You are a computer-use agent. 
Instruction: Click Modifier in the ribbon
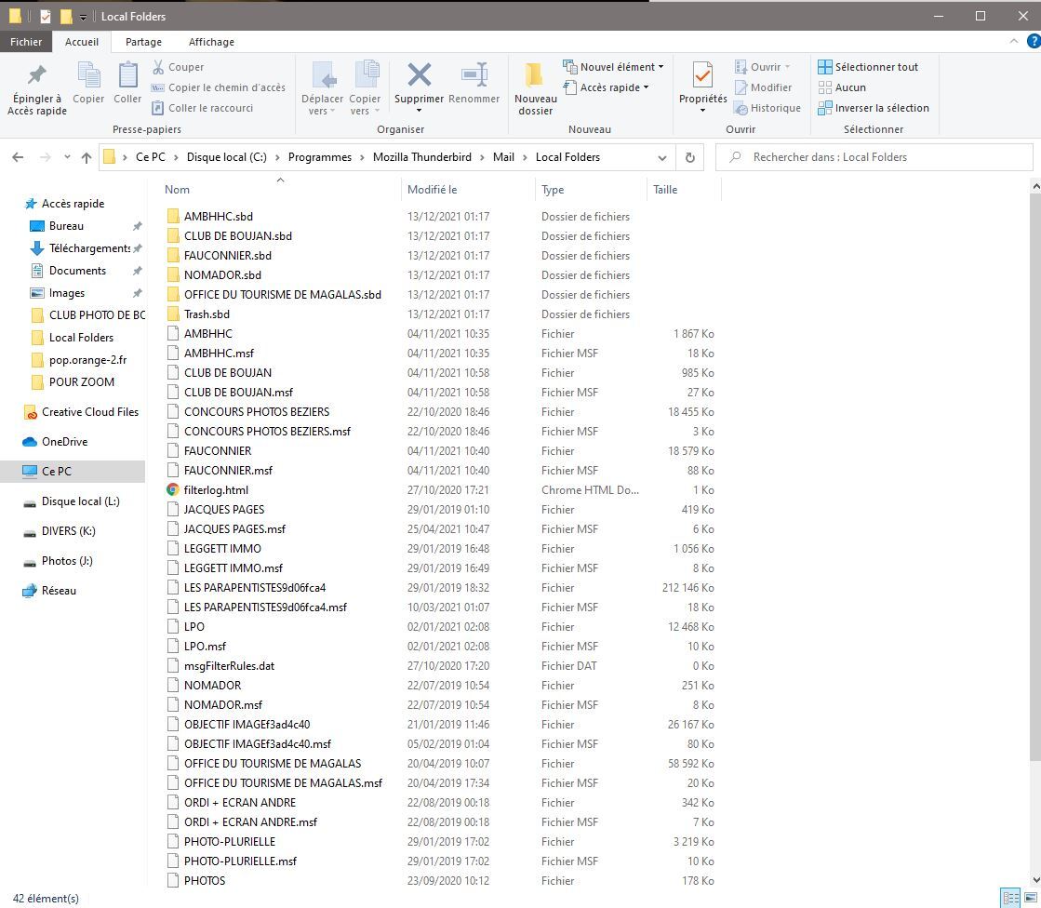[x=764, y=87]
